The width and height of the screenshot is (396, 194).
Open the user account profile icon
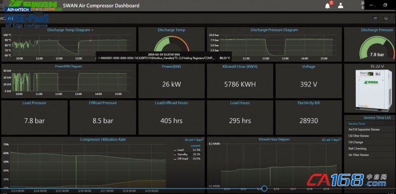pos(341,5)
